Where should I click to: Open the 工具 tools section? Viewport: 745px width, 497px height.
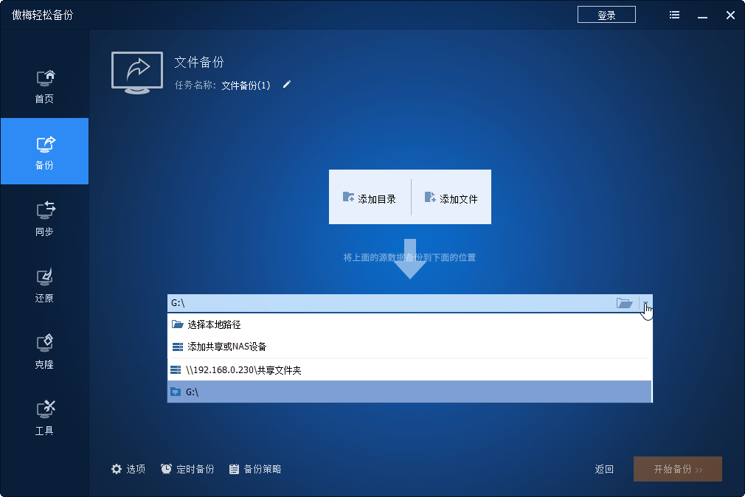pos(44,417)
